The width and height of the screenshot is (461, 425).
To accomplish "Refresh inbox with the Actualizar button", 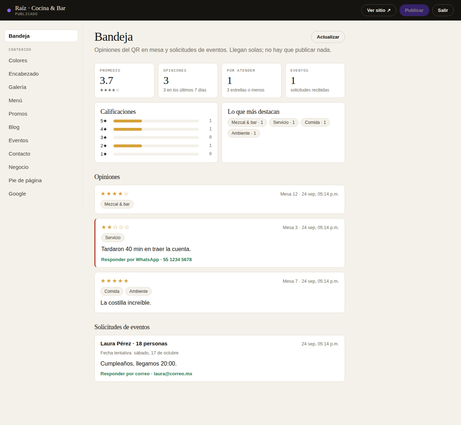I will point(328,37).
